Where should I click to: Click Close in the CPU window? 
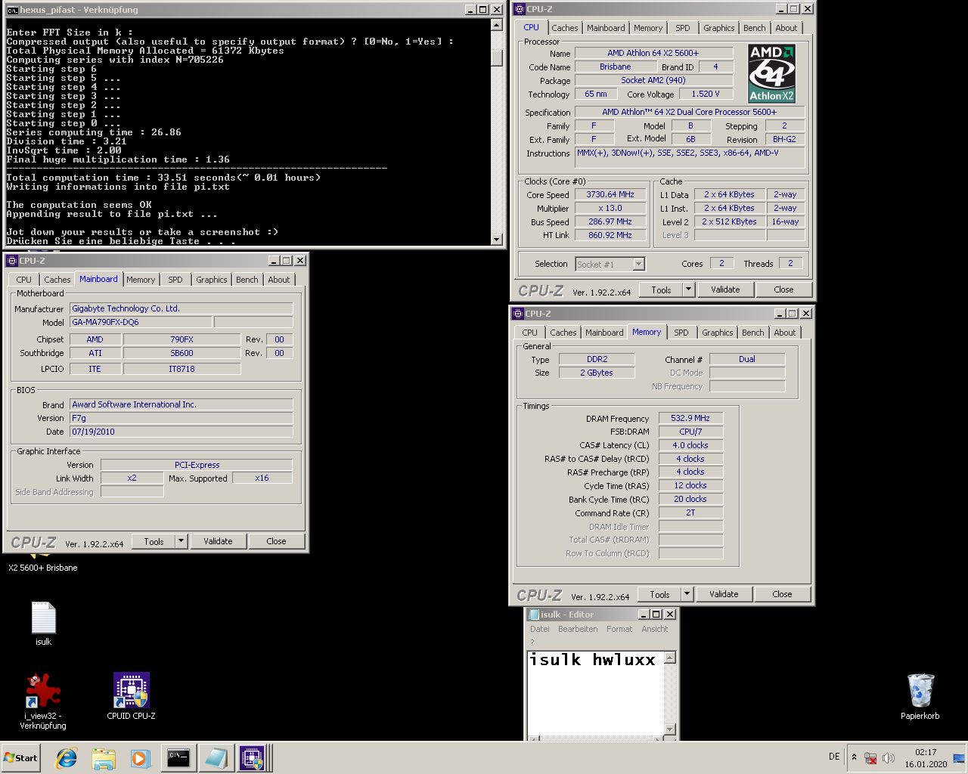click(x=783, y=289)
